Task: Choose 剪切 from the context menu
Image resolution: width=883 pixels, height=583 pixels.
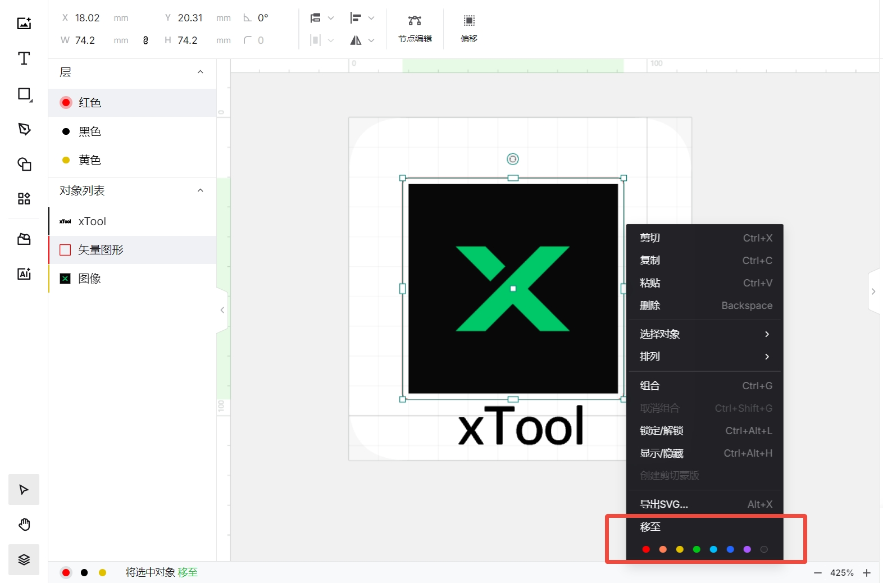Action: tap(705, 238)
